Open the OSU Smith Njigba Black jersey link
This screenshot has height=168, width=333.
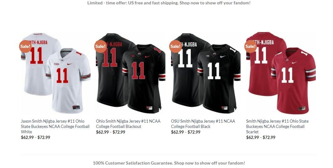tap(203, 124)
